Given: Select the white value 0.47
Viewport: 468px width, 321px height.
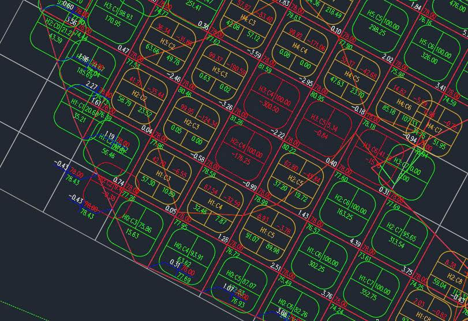Looking at the screenshot, I should tap(123, 49).
